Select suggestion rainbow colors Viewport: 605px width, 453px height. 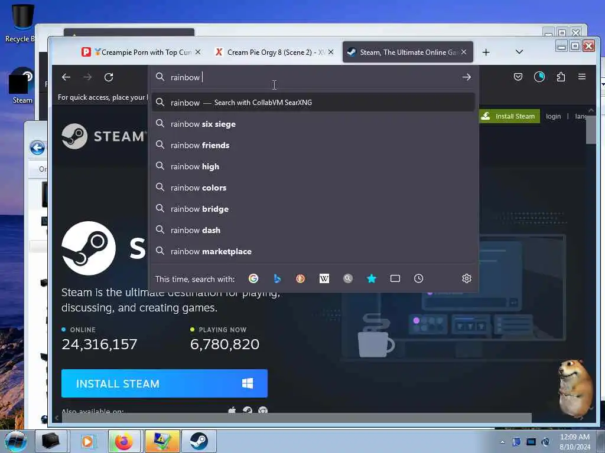(313, 188)
